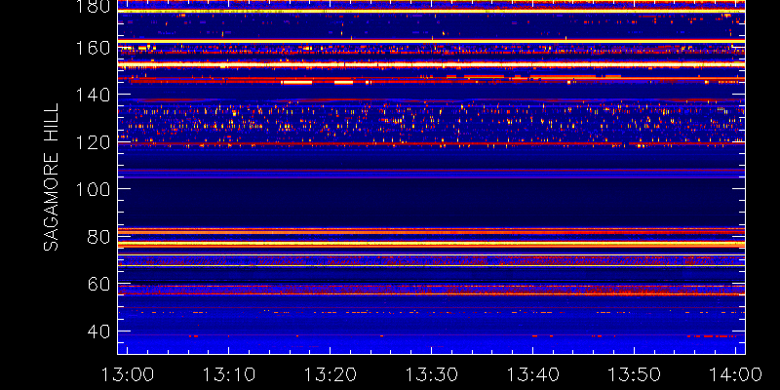The width and height of the screenshot is (780, 390).
Task: Click the 160 frequency axis label
Action: (94, 49)
